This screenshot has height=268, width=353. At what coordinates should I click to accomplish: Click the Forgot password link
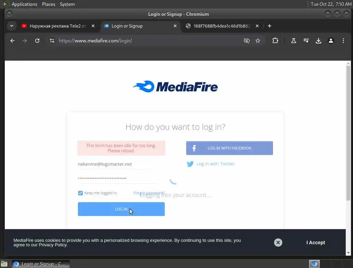pos(149,193)
